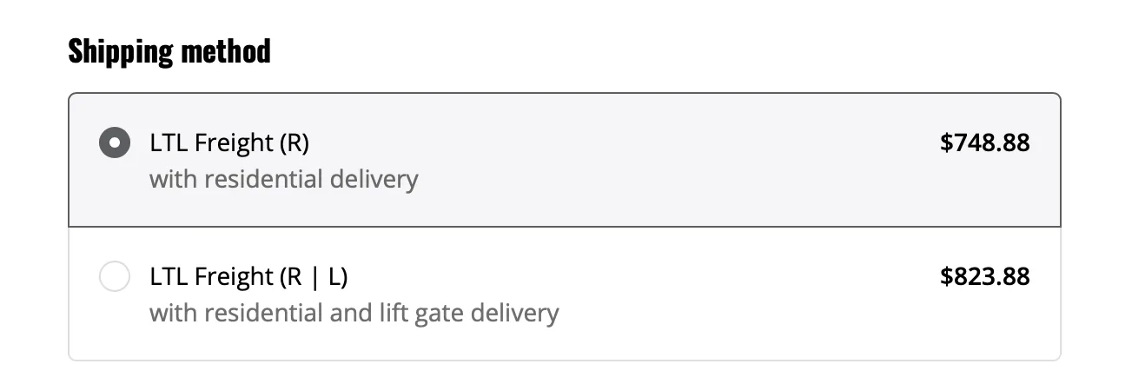Screen dimensions: 1145x384
Task: Click the Shipping method heading
Action: click(x=169, y=51)
